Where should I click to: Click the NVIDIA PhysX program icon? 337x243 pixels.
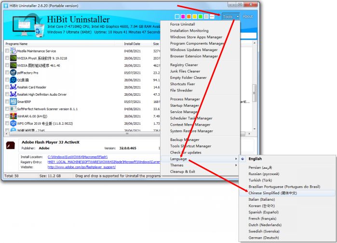point(13,58)
